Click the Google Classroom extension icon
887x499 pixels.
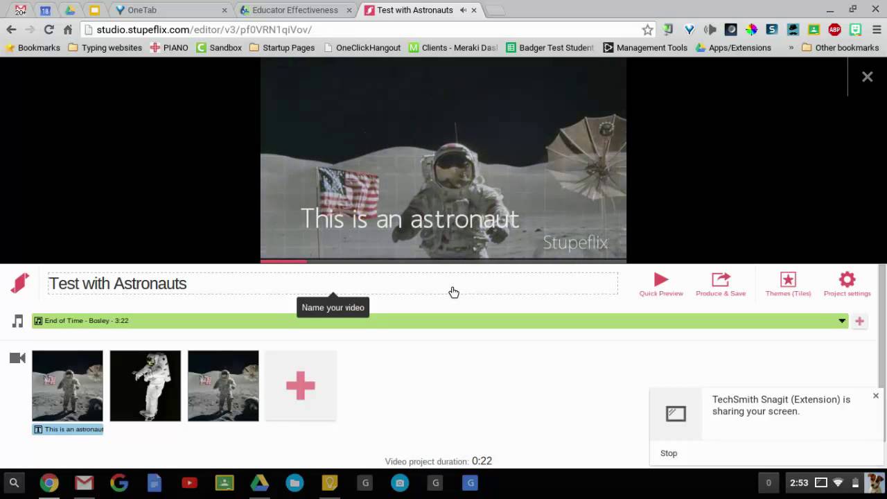(x=814, y=30)
